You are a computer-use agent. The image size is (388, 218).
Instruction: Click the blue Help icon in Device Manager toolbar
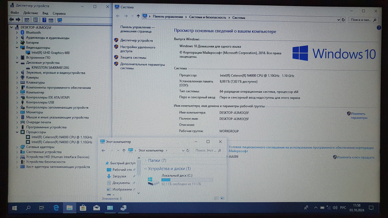45,20
